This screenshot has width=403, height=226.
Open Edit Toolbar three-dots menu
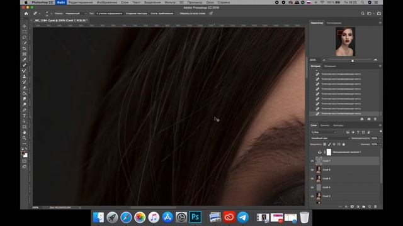tap(25, 144)
